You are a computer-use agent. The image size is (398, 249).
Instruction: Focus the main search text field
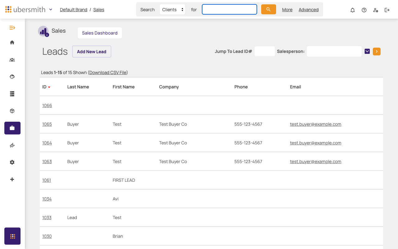(229, 9)
